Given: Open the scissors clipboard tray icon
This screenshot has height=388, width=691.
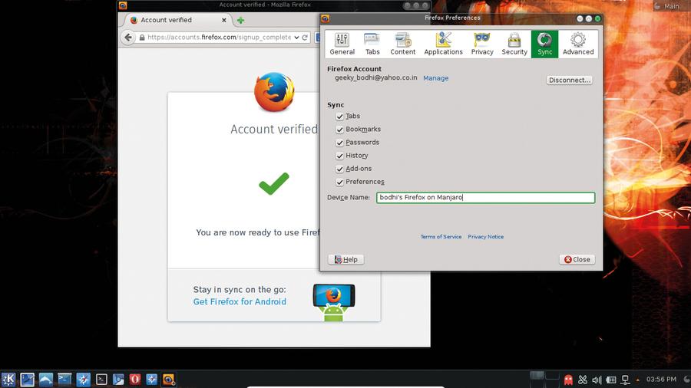Looking at the screenshot, I should (x=583, y=380).
